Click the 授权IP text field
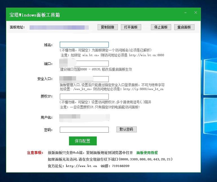 84,97
